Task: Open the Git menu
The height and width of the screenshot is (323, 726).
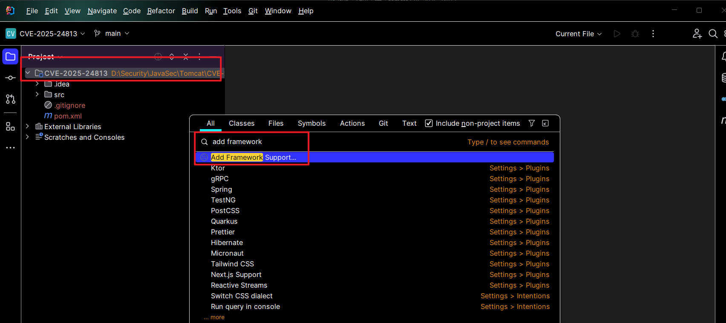Action: click(253, 11)
